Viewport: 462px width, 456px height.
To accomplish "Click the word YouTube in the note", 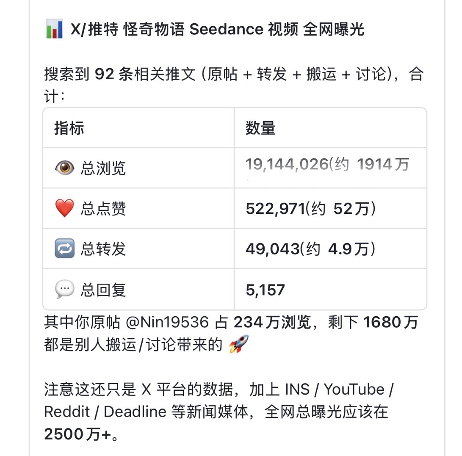I will 354,390.
